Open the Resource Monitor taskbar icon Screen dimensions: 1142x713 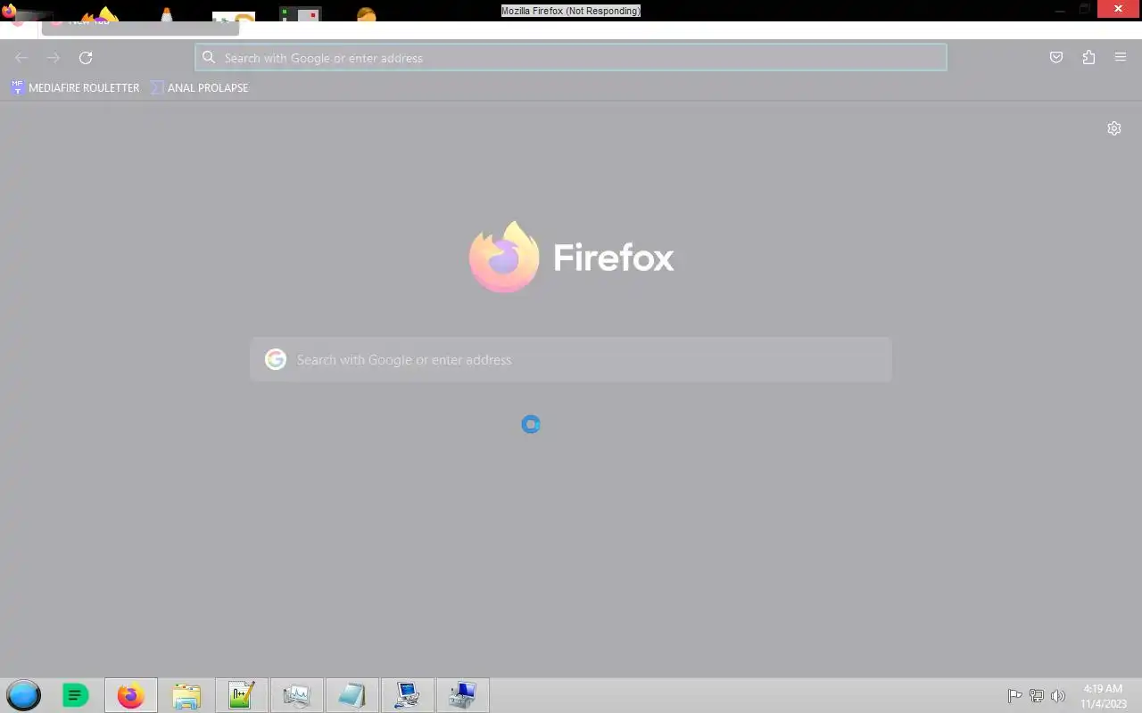point(297,695)
